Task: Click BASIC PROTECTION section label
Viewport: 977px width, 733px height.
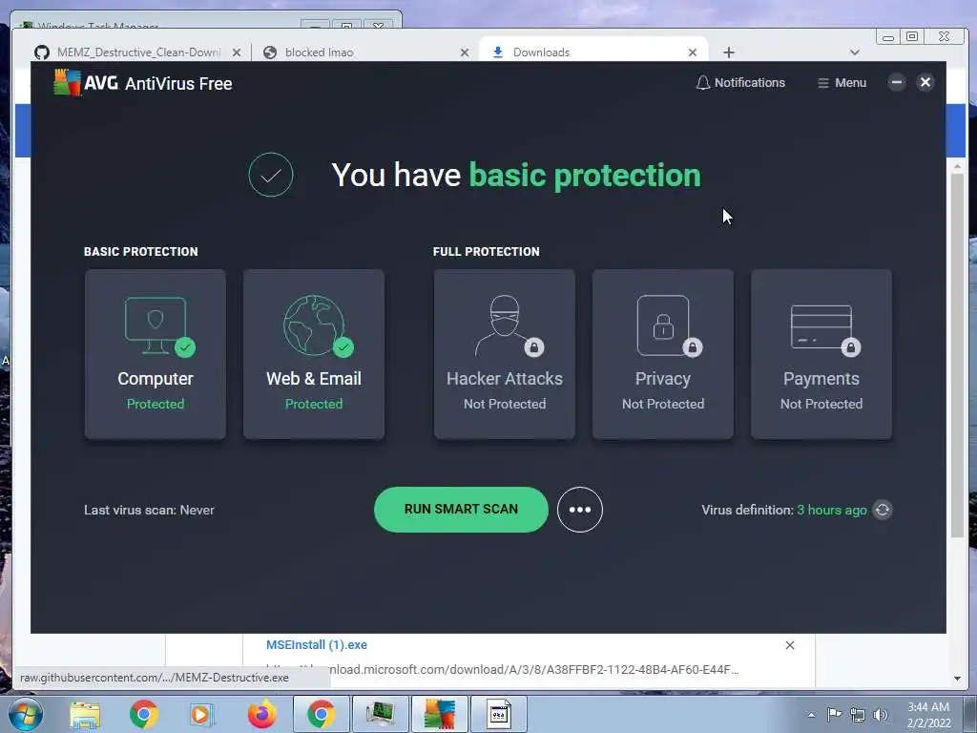Action: [x=141, y=252]
